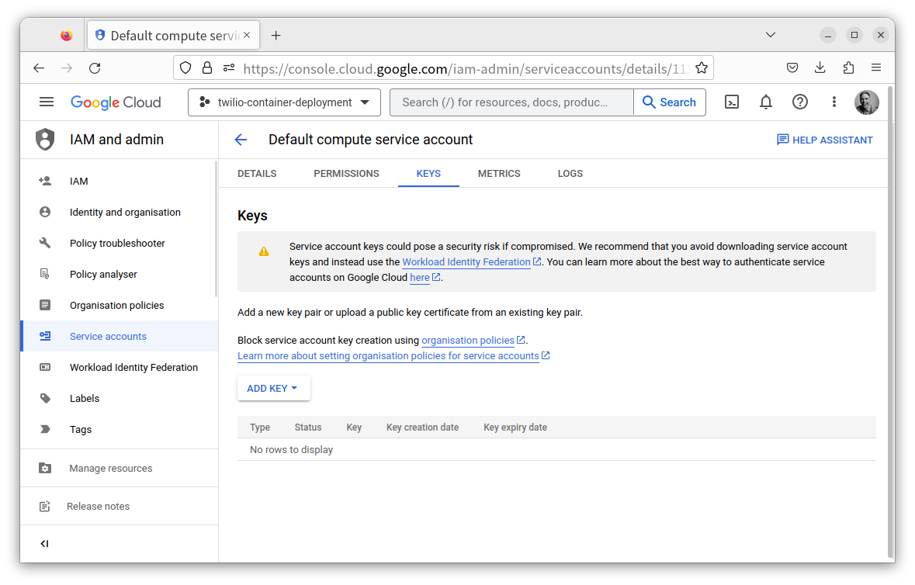This screenshot has width=915, height=585.
Task: Click the Release notes icon
Action: 45,507
